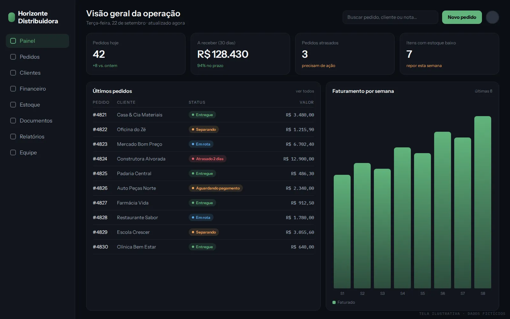
Task: Select Estoque in the sidebar
Action: tap(37, 105)
